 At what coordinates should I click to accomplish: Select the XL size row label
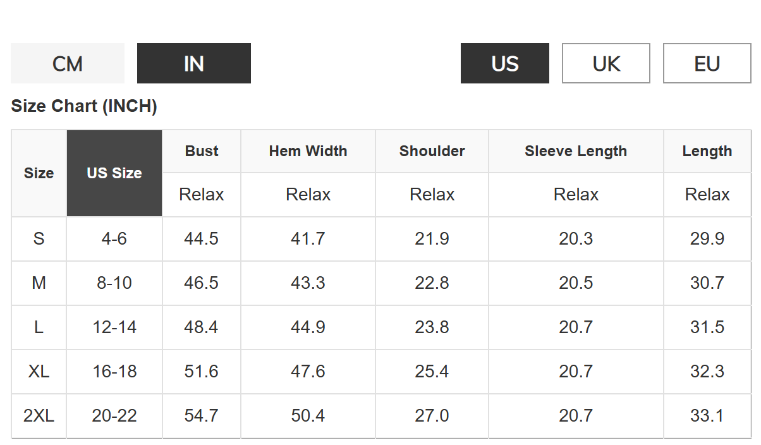click(39, 372)
